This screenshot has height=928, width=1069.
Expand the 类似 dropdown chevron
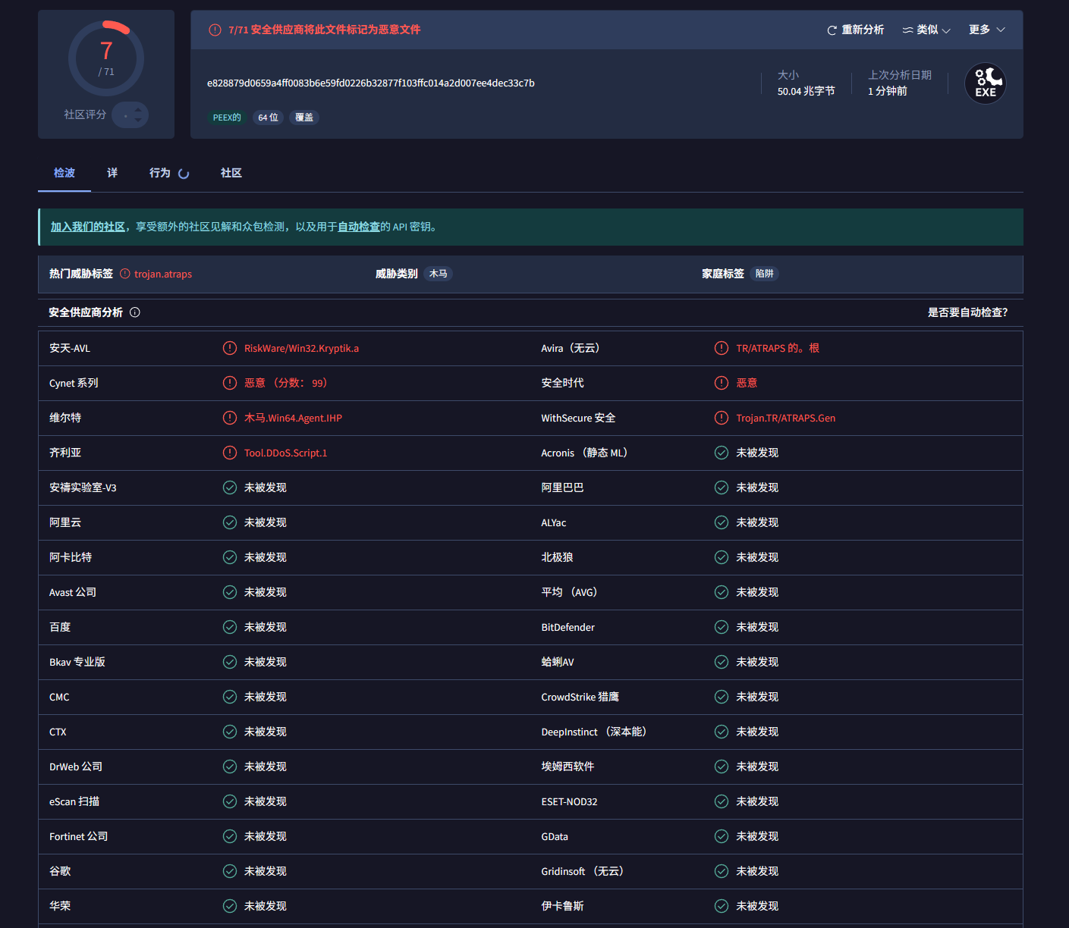point(946,30)
